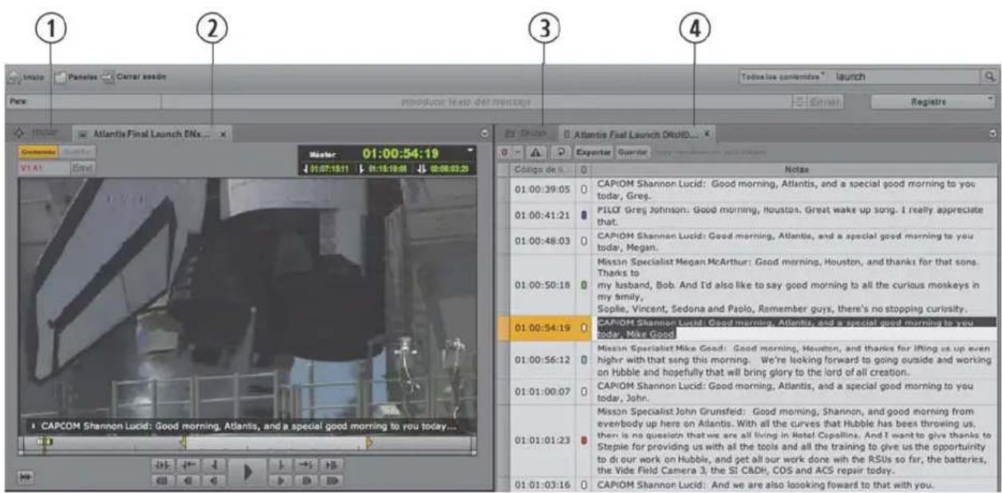Click the message text input field
This screenshot has width=1002, height=493.
tap(477, 103)
